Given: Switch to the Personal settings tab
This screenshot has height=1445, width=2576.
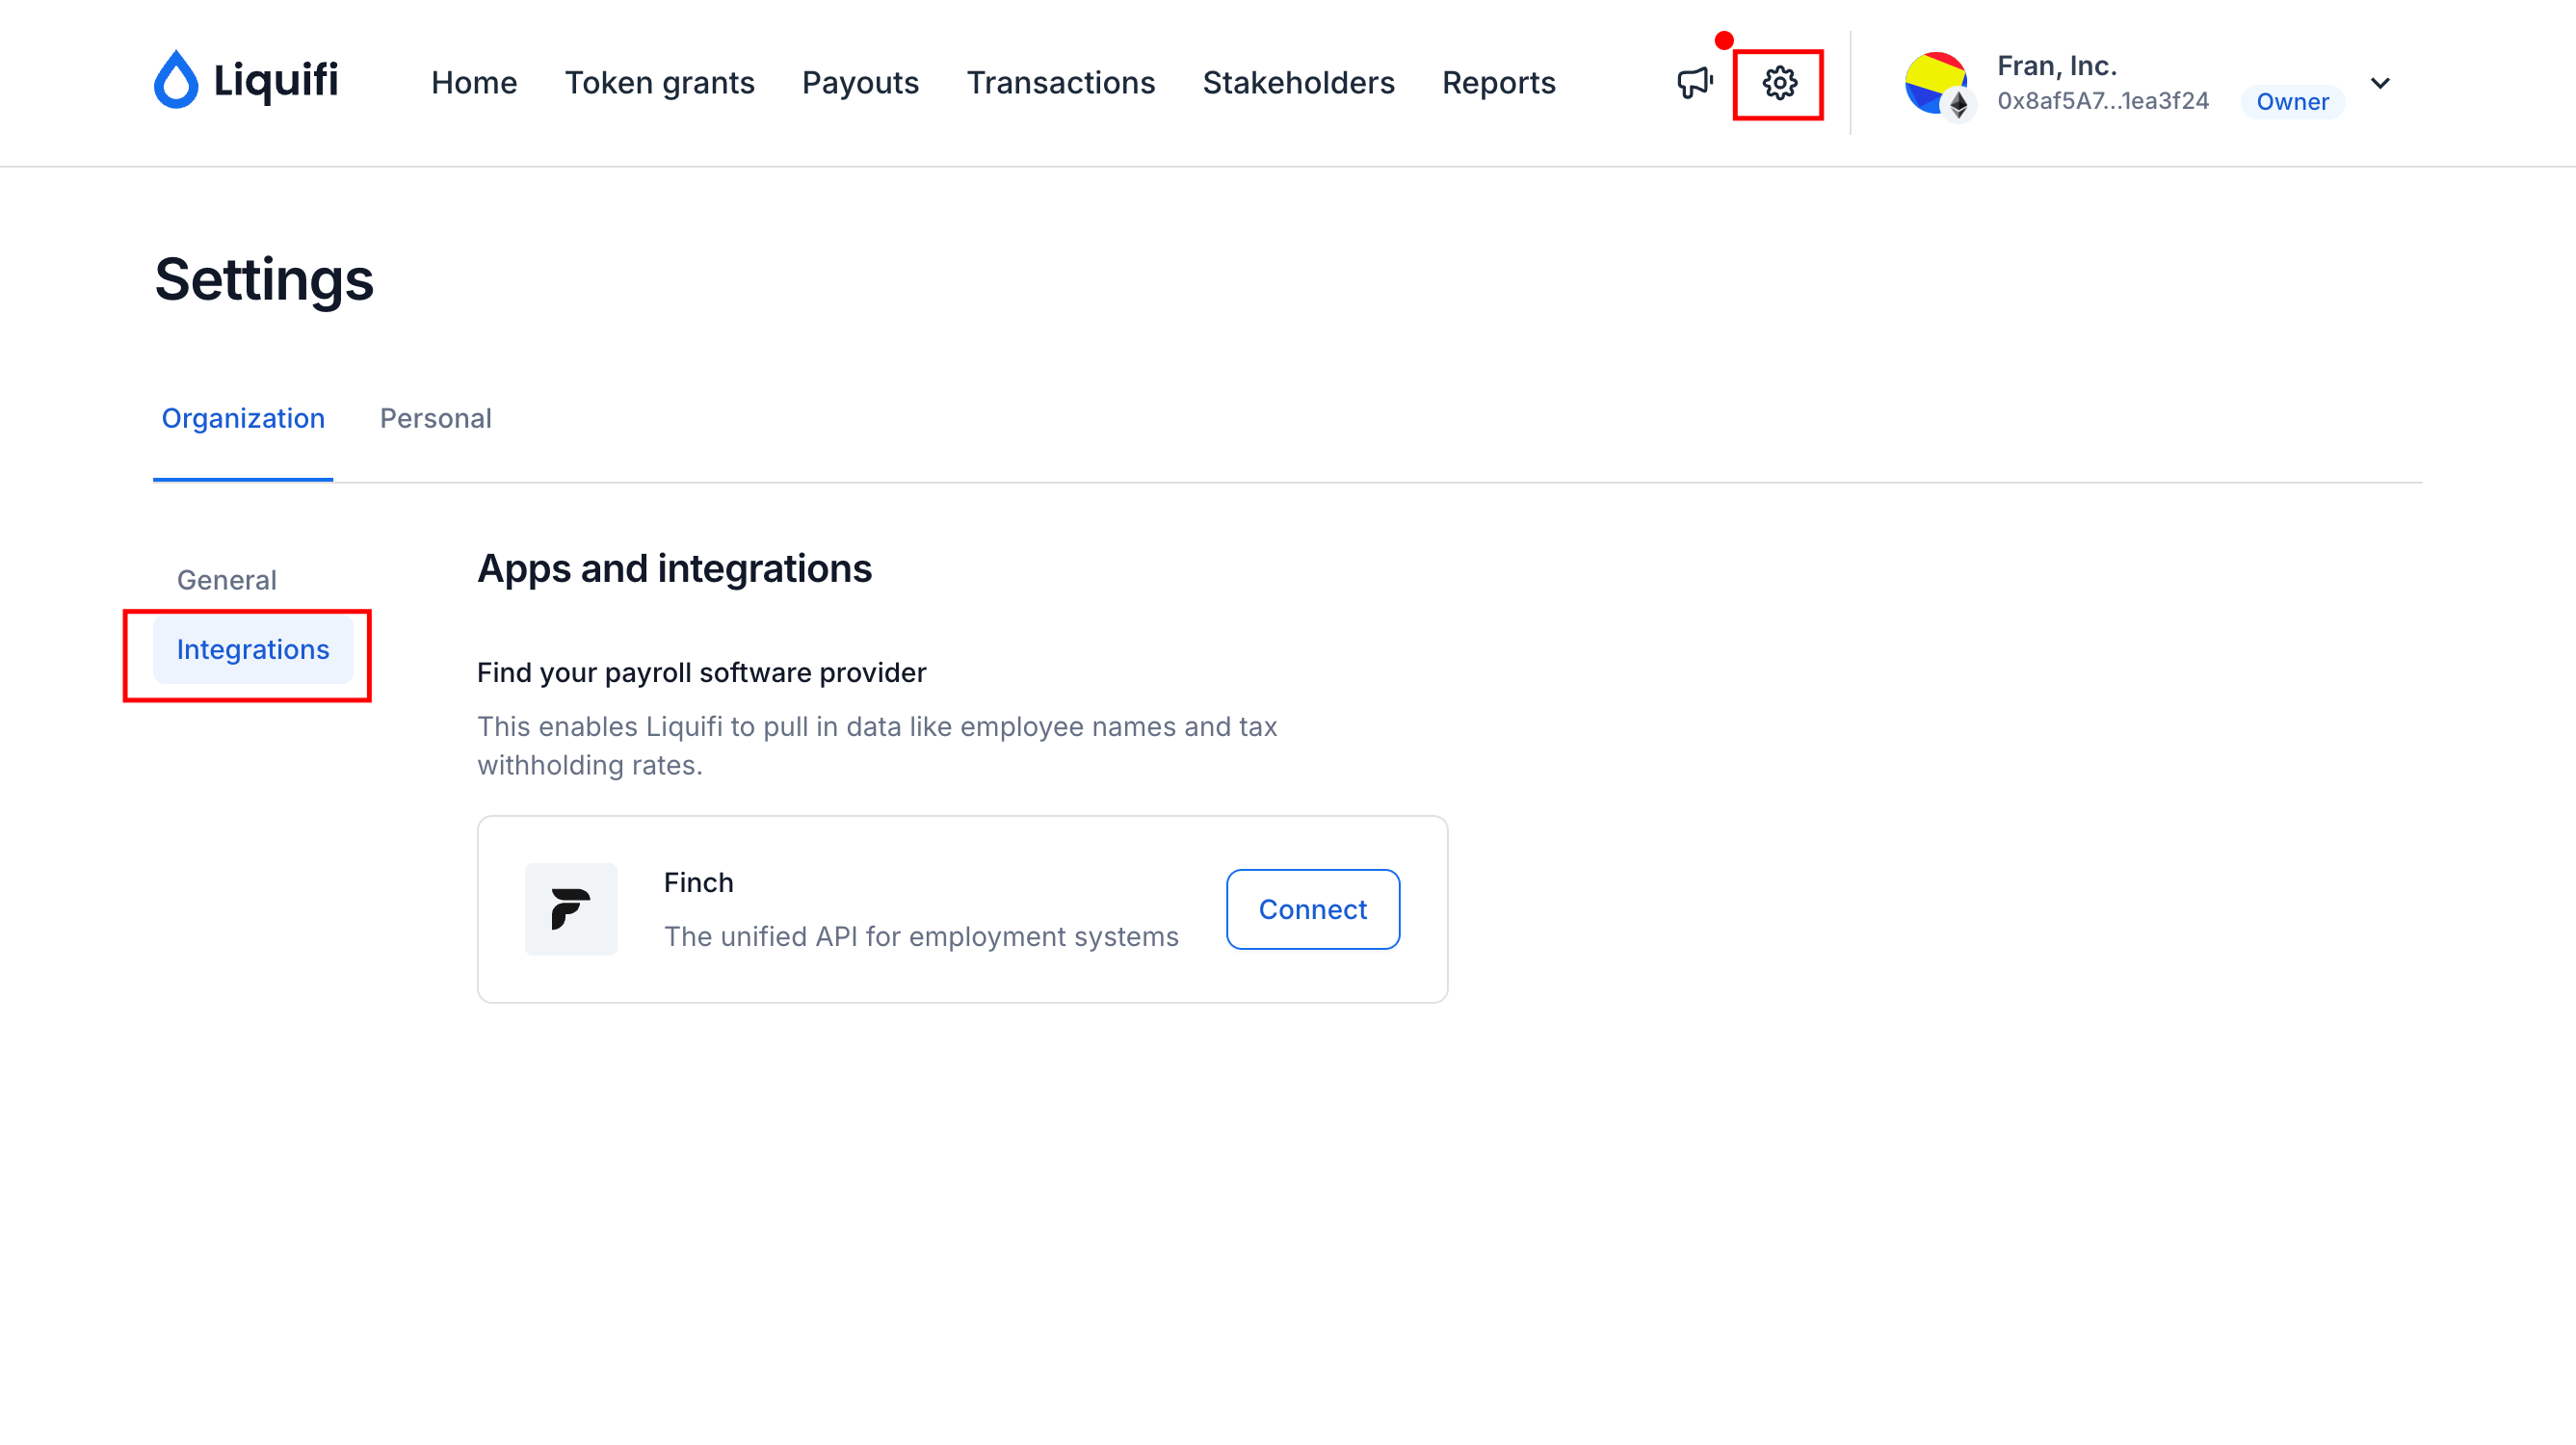Looking at the screenshot, I should pos(435,418).
